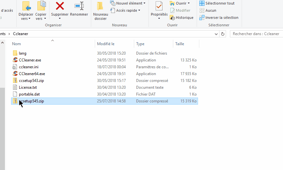Sort files by the Nom column

(x=16, y=44)
